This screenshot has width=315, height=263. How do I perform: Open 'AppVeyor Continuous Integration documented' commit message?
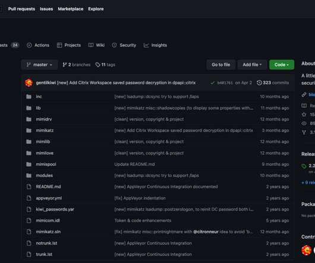(166, 187)
